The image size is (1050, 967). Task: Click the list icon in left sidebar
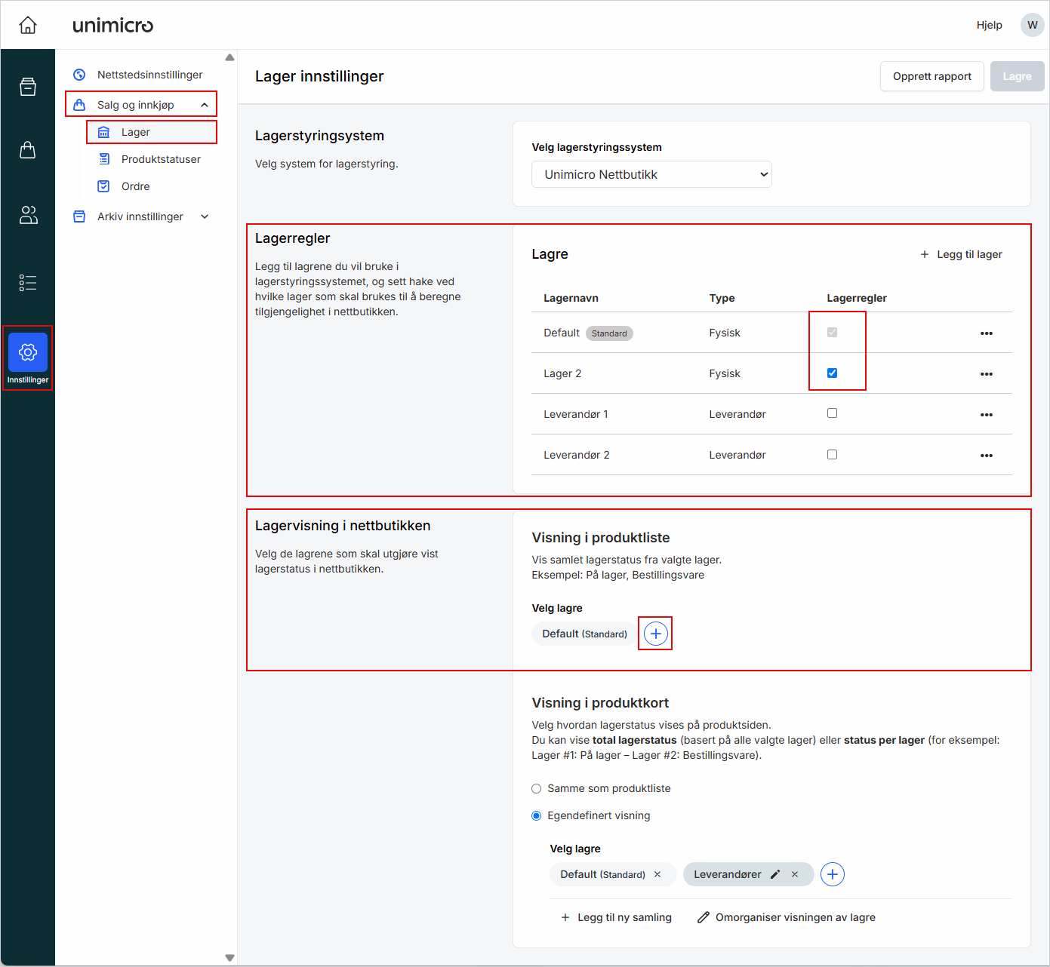click(28, 283)
